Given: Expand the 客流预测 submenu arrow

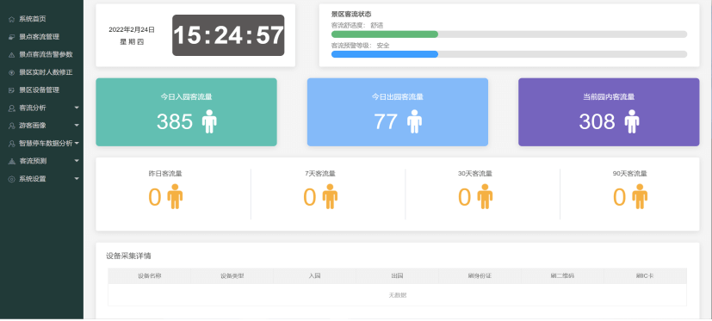Looking at the screenshot, I should (x=77, y=161).
